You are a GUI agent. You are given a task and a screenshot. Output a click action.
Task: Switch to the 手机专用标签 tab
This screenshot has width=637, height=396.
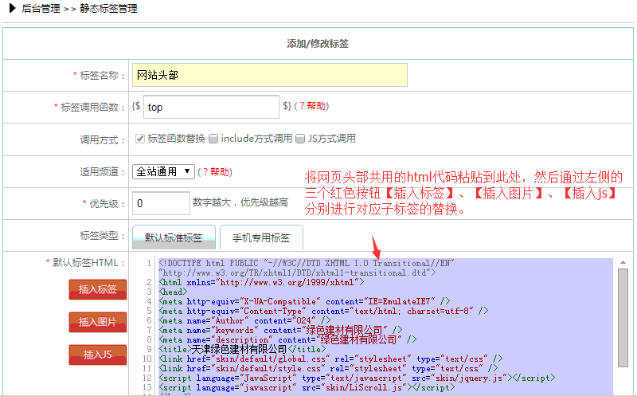[x=261, y=237]
